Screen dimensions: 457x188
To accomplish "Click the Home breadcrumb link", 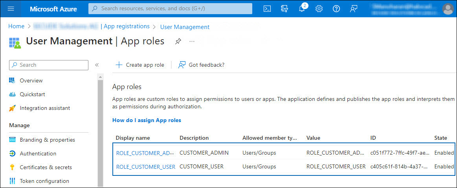I will (16, 26).
